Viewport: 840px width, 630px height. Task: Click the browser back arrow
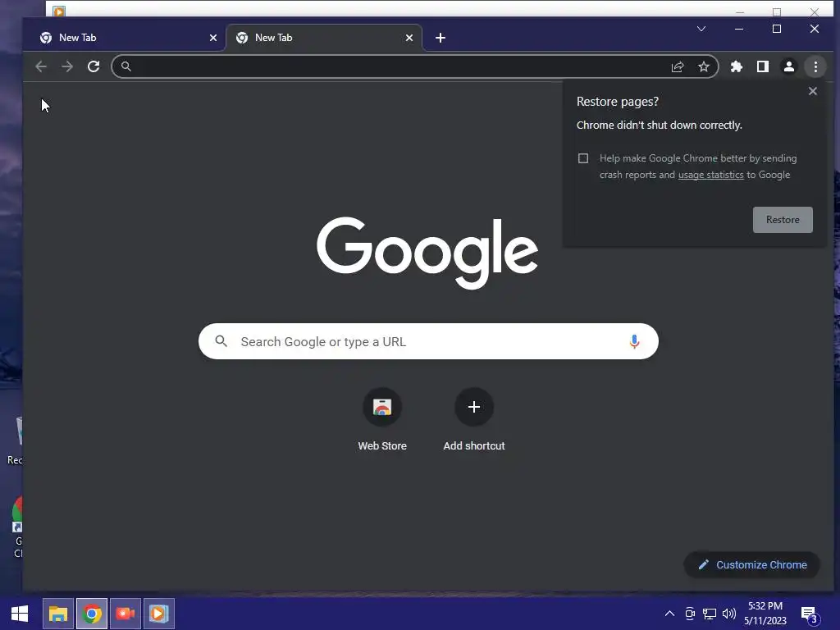tap(41, 66)
